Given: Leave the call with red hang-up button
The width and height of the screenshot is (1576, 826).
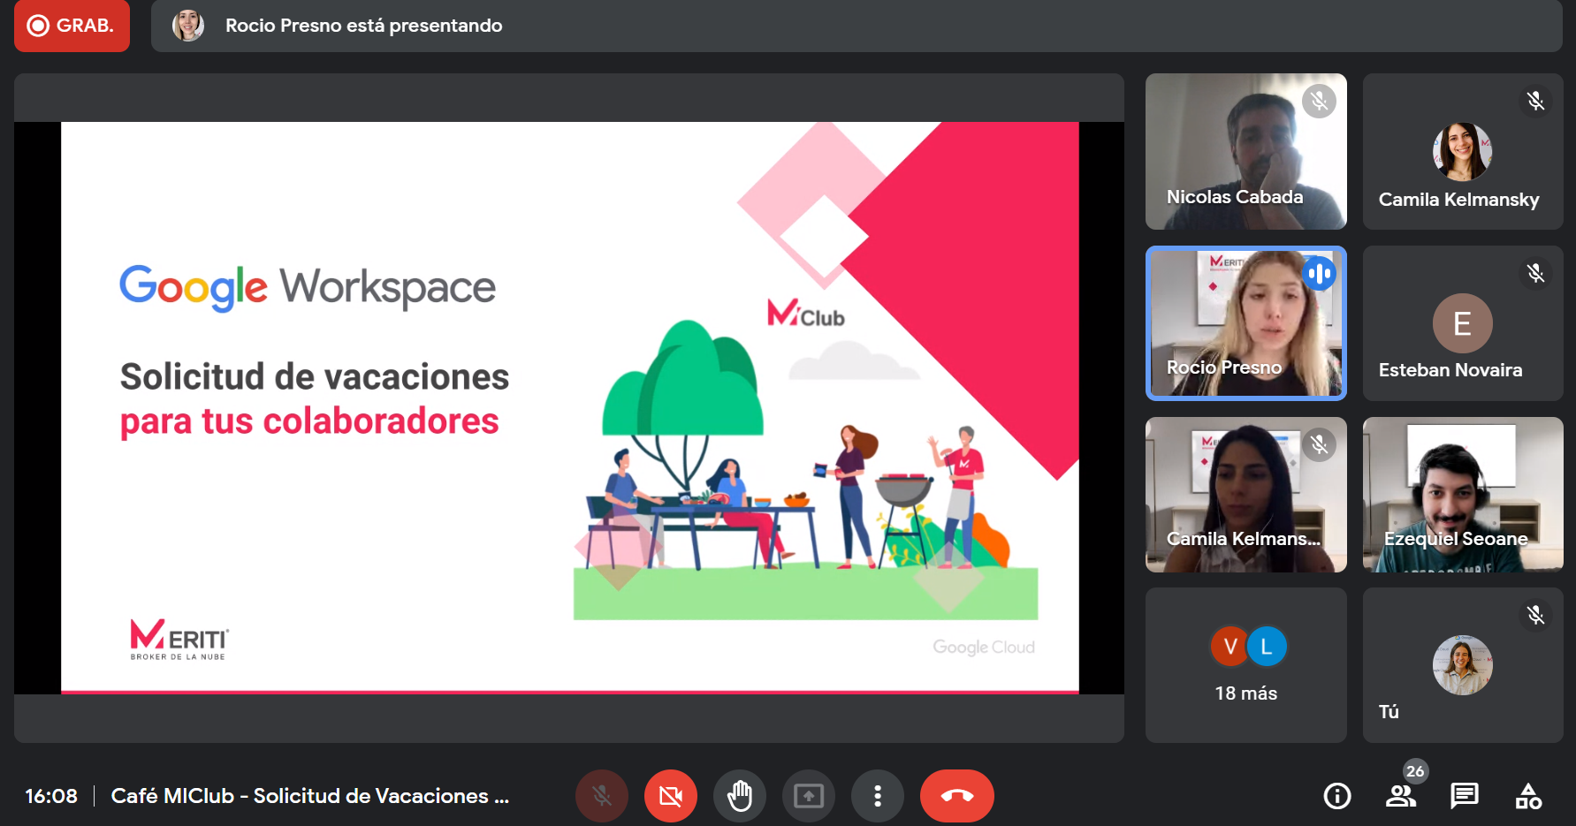Looking at the screenshot, I should click(957, 796).
